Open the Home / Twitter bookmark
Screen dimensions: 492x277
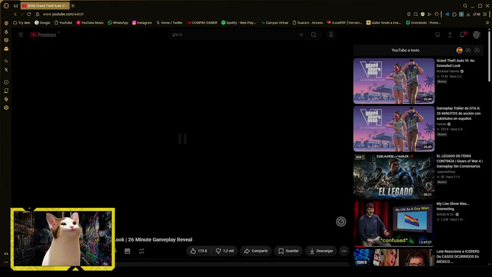pos(169,23)
